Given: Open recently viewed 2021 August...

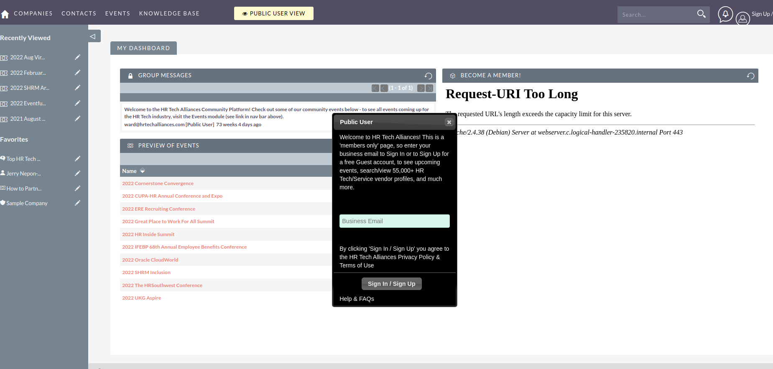Looking at the screenshot, I should [x=28, y=119].
